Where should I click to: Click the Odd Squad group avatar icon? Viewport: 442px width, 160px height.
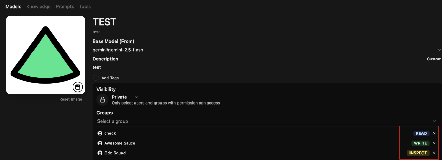pos(100,153)
